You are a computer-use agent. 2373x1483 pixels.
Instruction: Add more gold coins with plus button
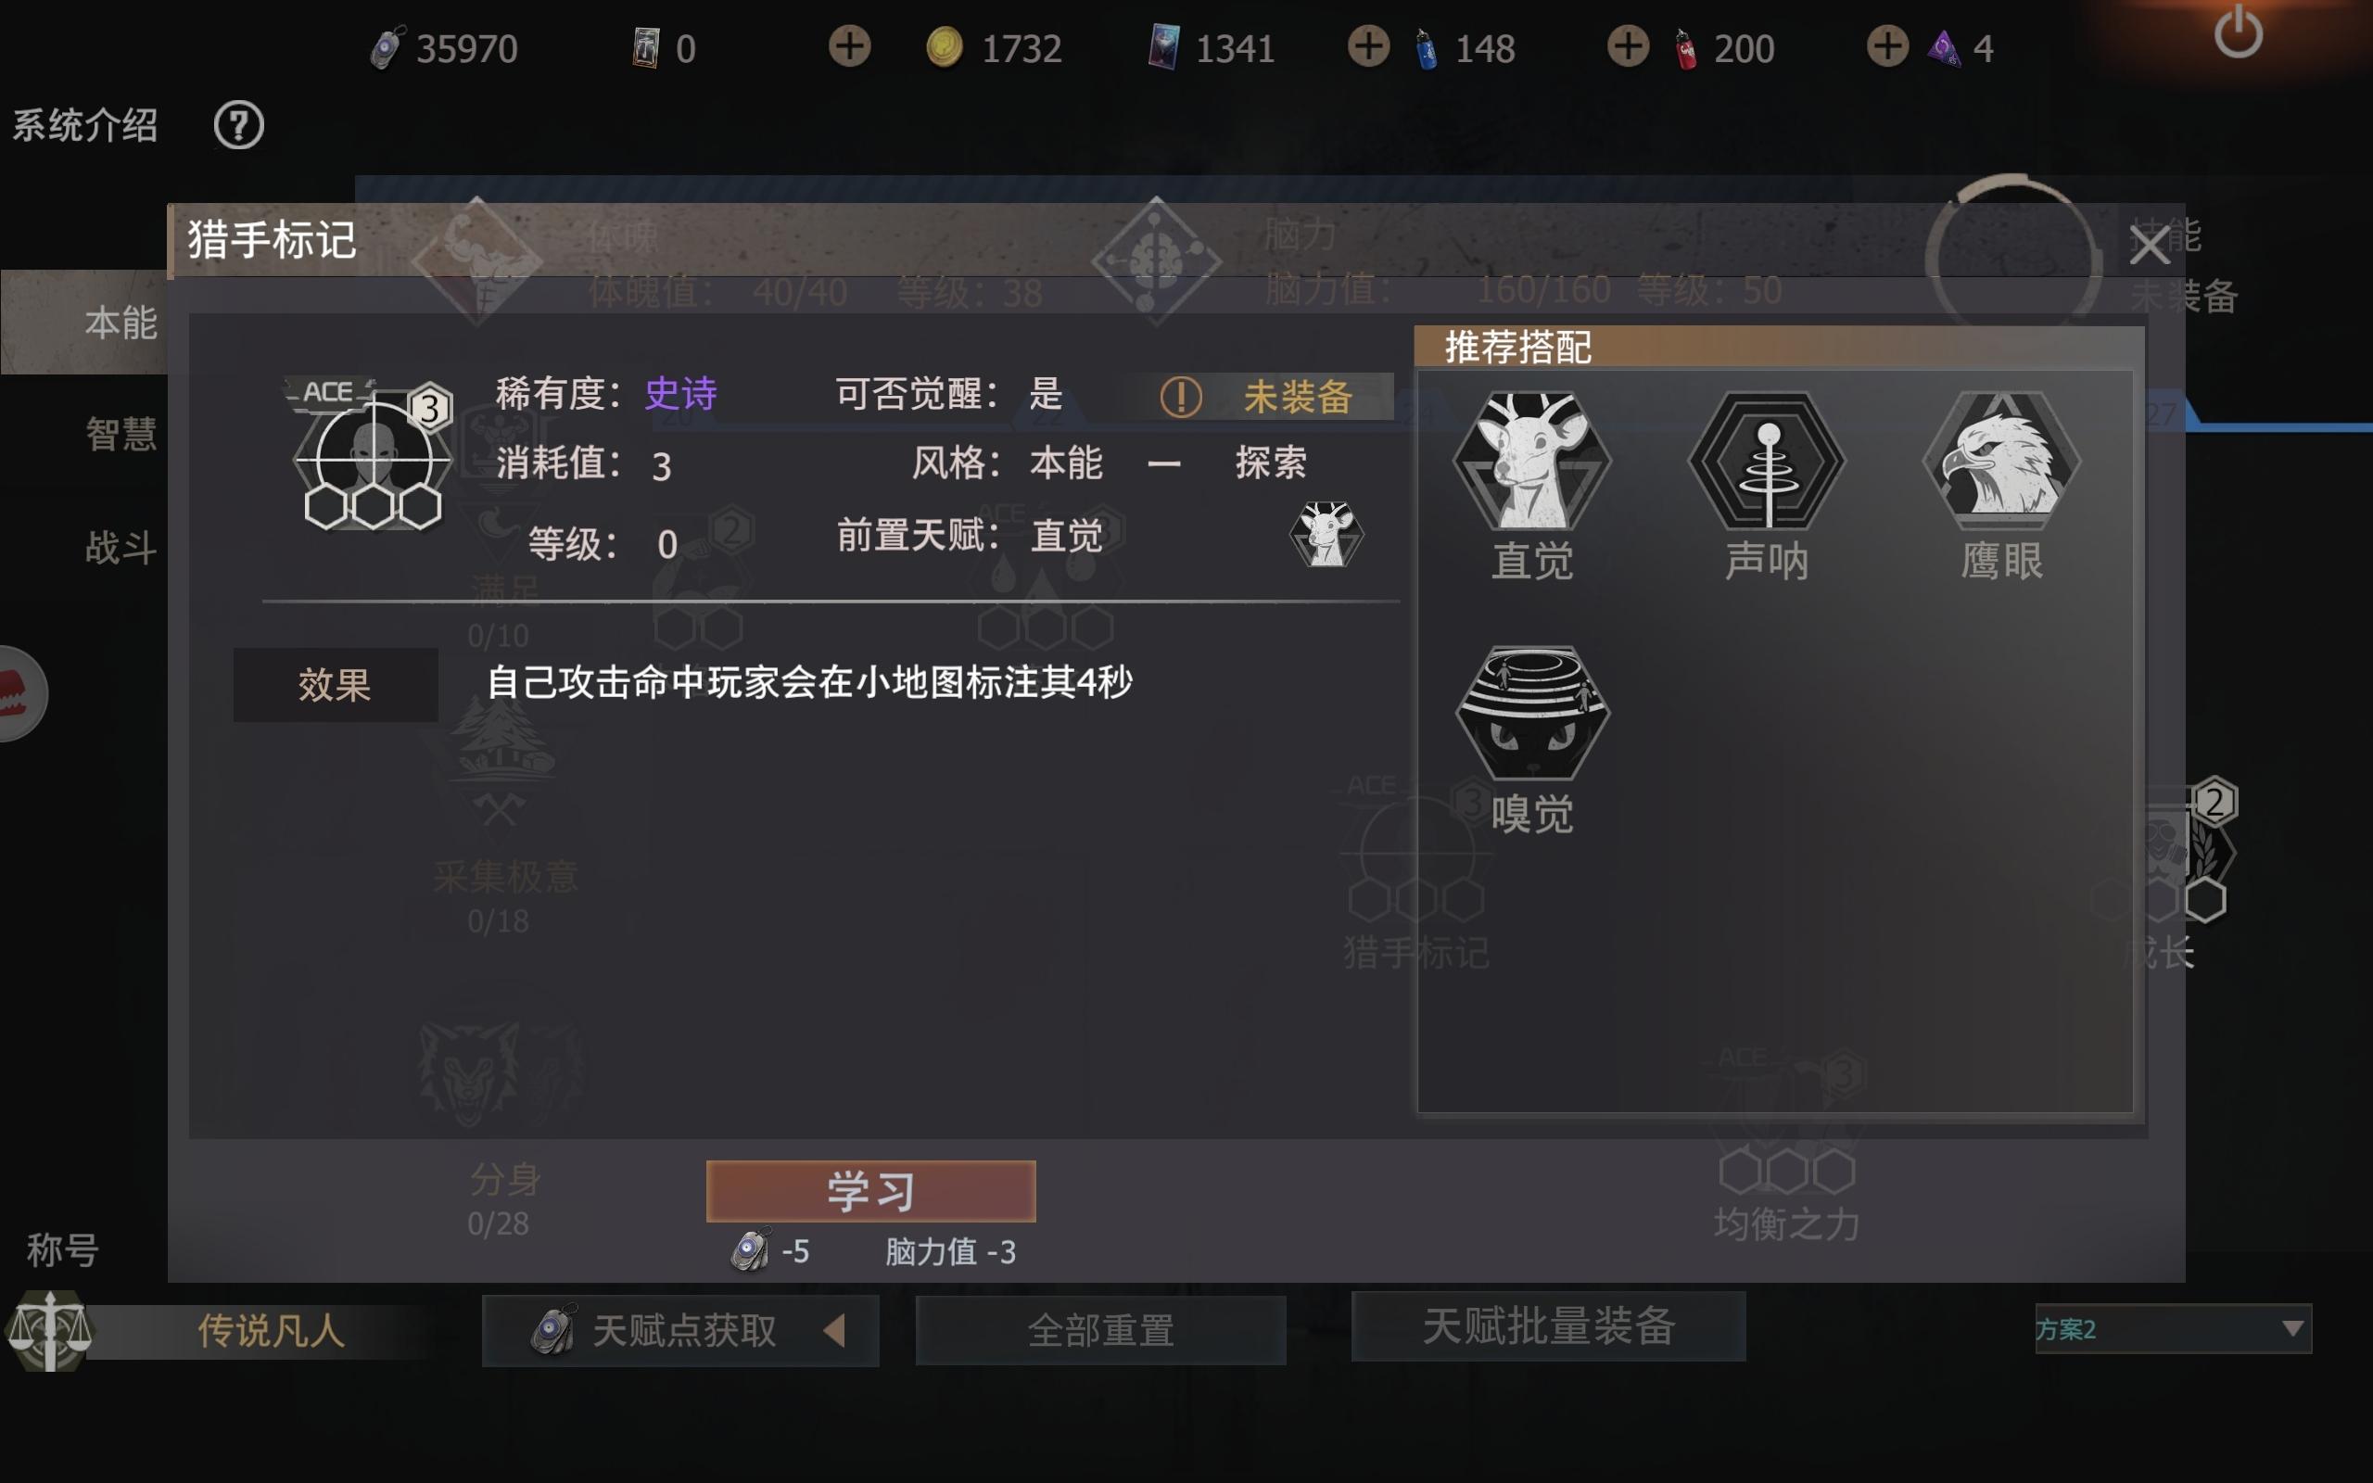pos(850,46)
